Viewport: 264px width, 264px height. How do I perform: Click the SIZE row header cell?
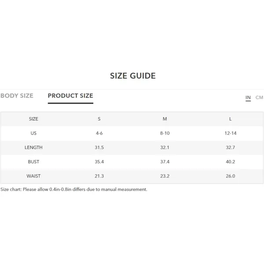[33, 119]
